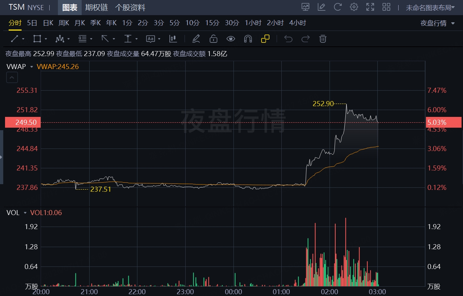This screenshot has height=296, width=463.
Task: Click the fullscreen expand icon
Action: click(x=370, y=7)
